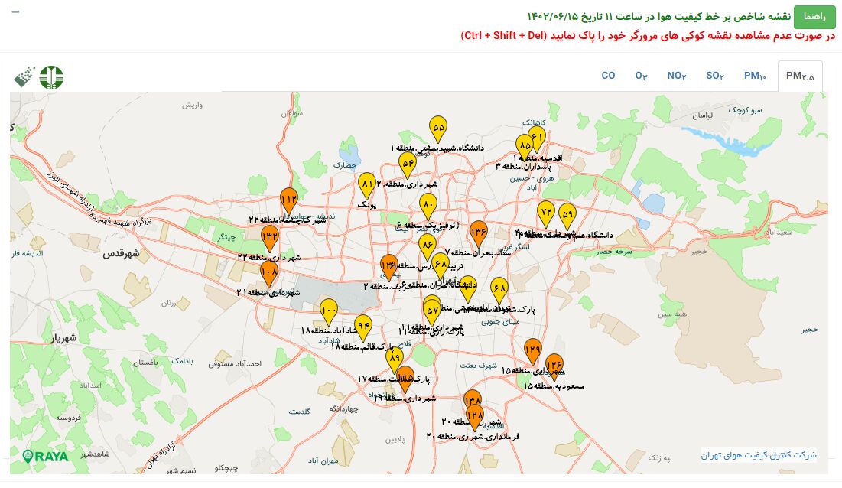Click the yellow 57 marker at منطقه 11
This screenshot has width=842, height=488.
432,313
